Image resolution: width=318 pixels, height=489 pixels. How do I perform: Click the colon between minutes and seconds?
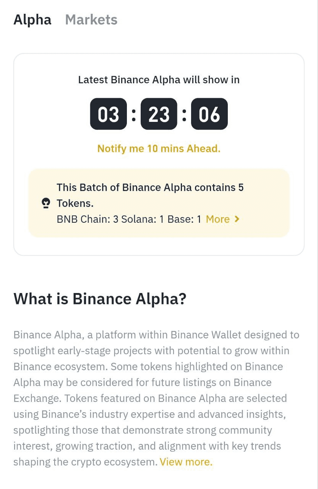(x=184, y=114)
